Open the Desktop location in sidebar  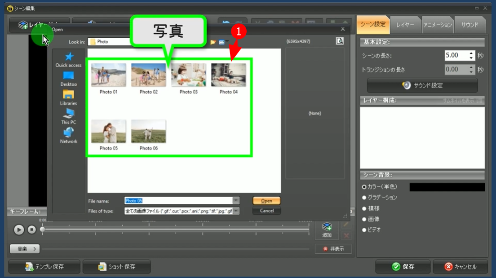pyautogui.click(x=68, y=76)
